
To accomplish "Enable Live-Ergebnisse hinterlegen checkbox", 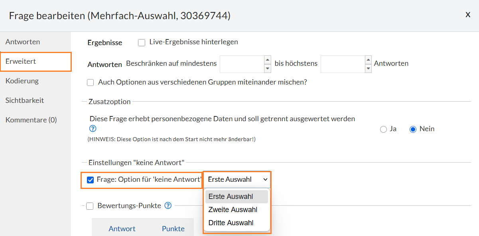I will click(142, 42).
